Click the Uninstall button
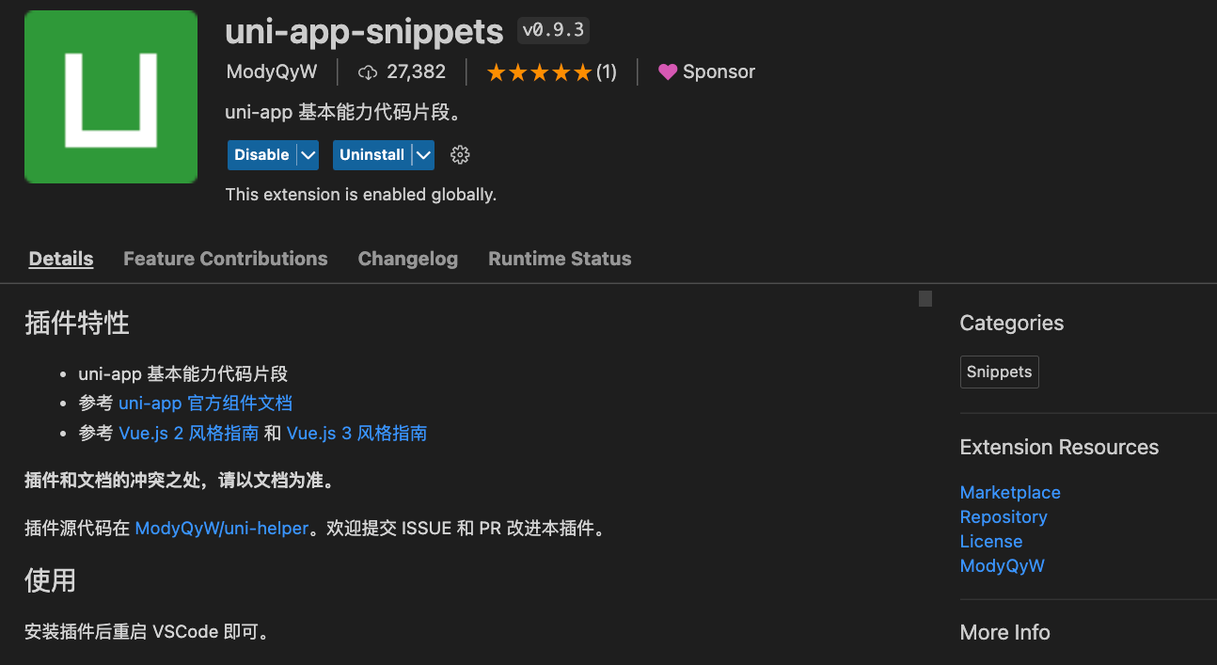Image resolution: width=1217 pixels, height=665 pixels. click(372, 155)
